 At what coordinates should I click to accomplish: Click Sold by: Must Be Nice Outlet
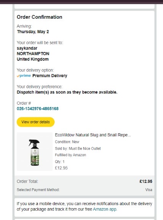(x=78, y=149)
